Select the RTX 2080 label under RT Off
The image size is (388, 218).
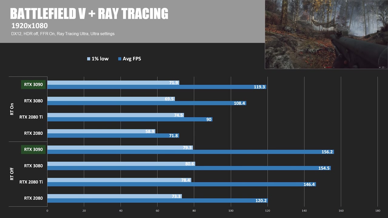(33, 198)
